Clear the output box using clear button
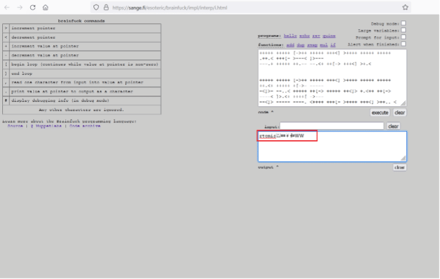Image resolution: width=440 pixels, height=279 pixels. [x=399, y=168]
